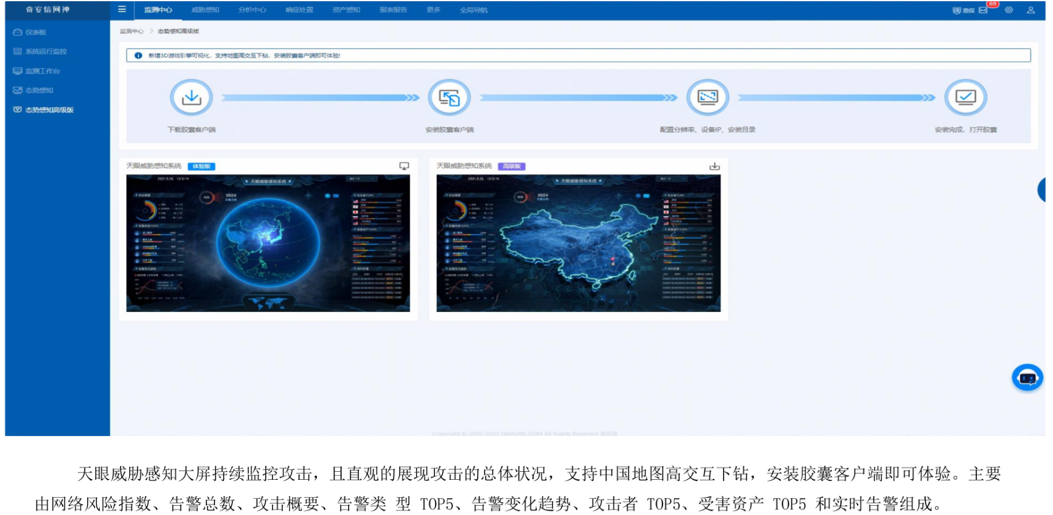This screenshot has height=515, width=1053.
Task: Click the 安装胶囊客户端 install step icon
Action: [449, 98]
